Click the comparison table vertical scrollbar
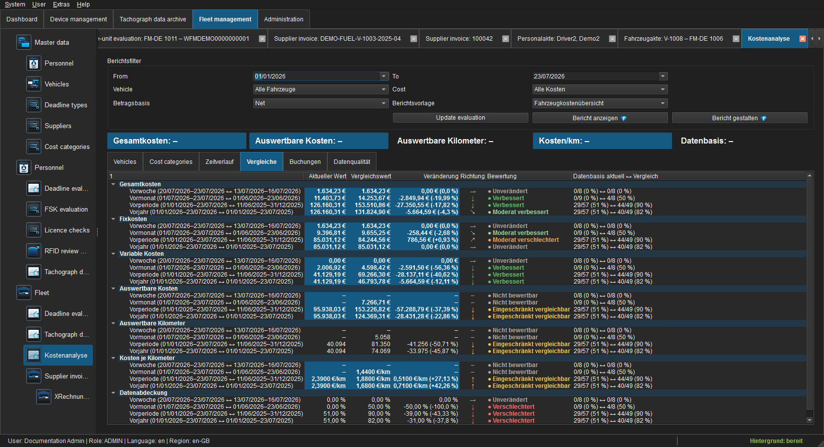 pos(810,298)
